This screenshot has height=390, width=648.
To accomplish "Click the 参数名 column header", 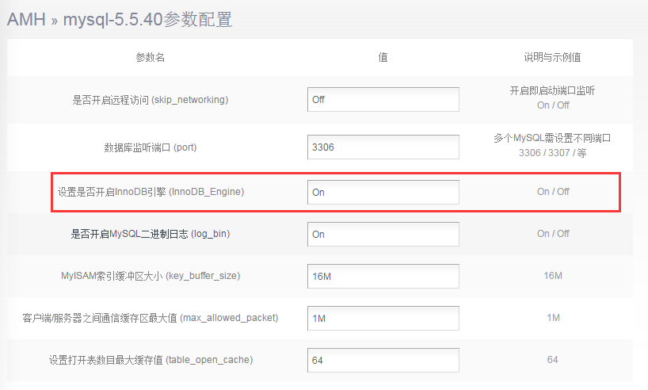I will pyautogui.click(x=150, y=58).
